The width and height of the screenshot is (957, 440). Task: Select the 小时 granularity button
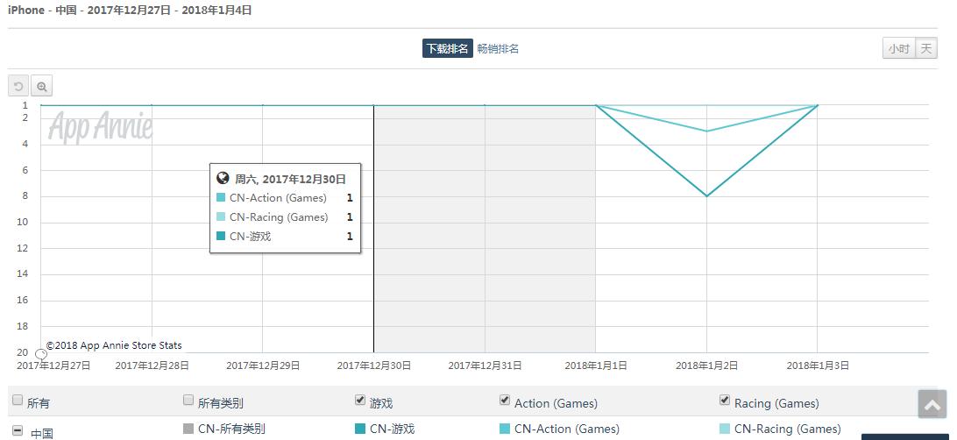click(898, 49)
